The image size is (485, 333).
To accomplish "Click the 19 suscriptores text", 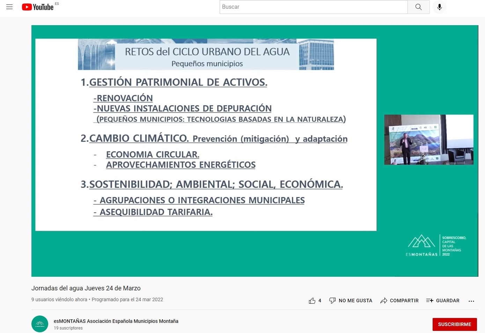I will [x=68, y=328].
